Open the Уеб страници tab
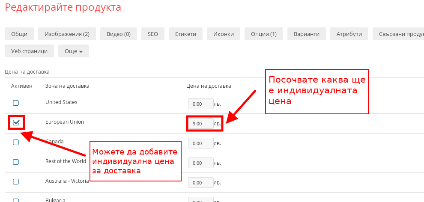Viewport: 424px width, 202px height. pos(29,51)
